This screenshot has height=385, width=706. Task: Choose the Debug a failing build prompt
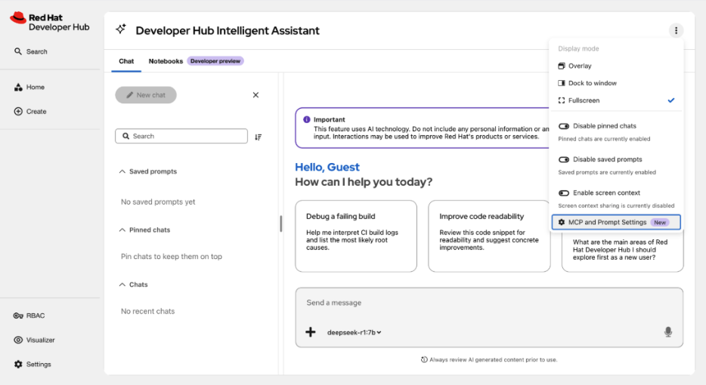356,236
